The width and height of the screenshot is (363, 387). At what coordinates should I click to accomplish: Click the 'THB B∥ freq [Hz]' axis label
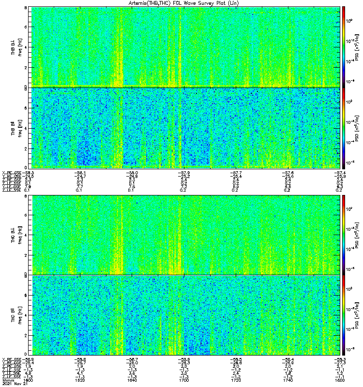(16, 128)
